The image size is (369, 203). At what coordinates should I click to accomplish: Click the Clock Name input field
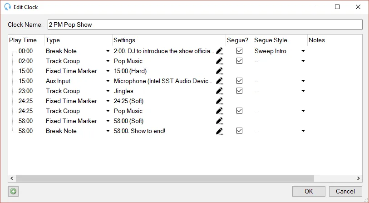[x=205, y=25]
